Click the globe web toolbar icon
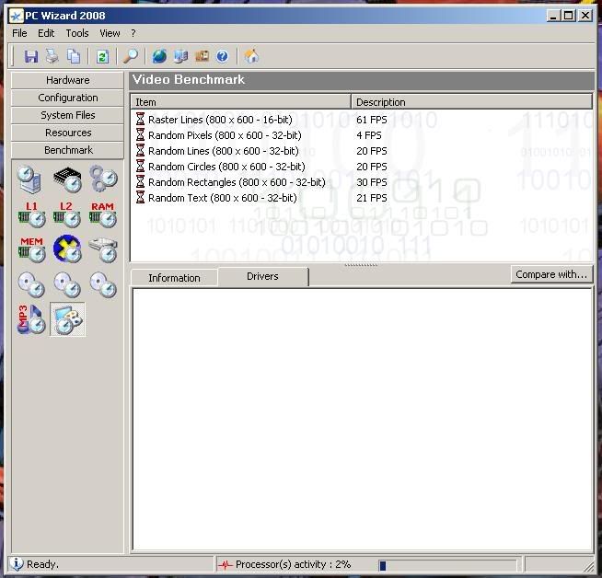Viewport: 602px width, 578px height. 159,56
